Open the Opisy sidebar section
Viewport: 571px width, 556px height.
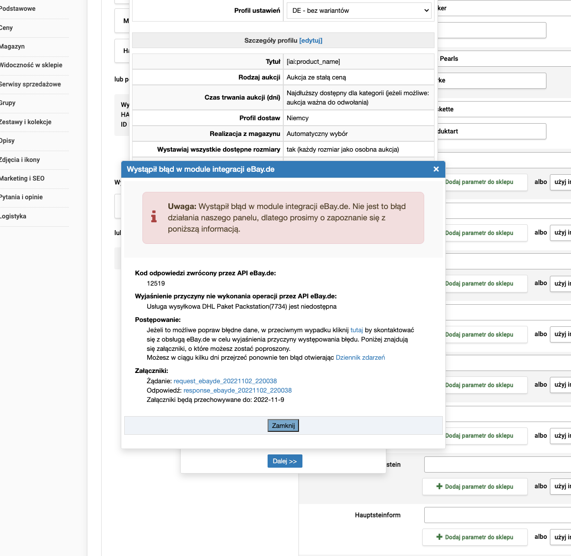7,140
